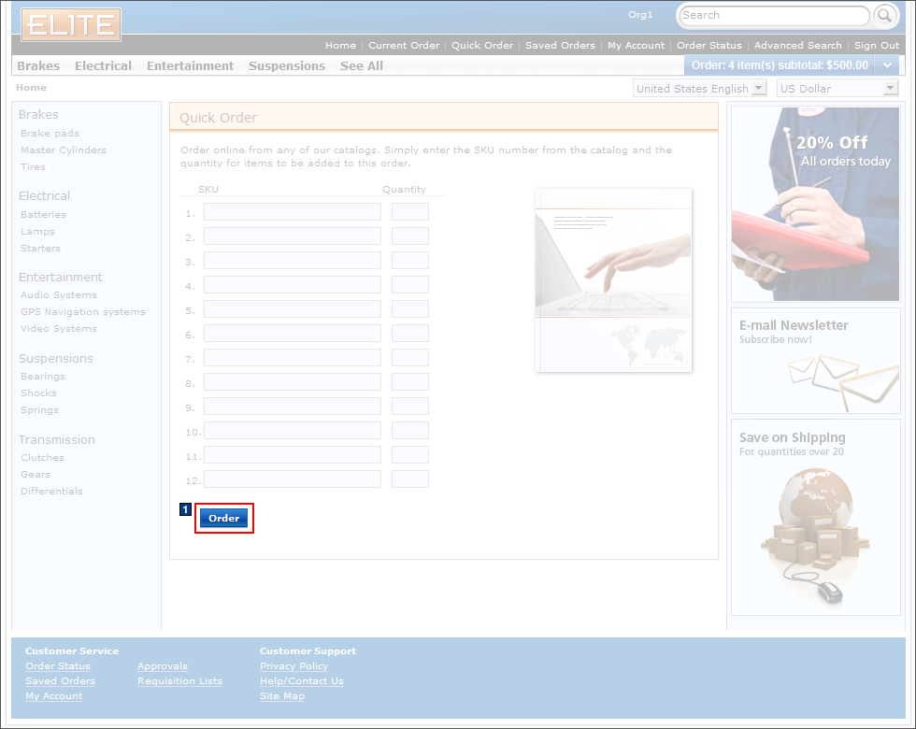Screen dimensions: 916x729
Task: Click the SKU field in row 1
Action: 292,211
